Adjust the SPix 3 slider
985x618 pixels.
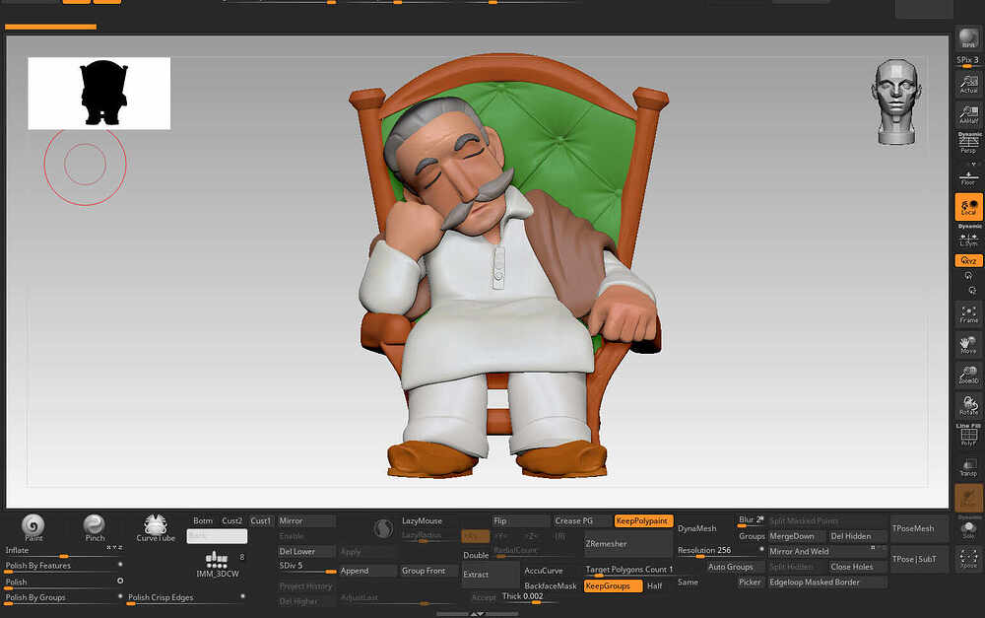click(968, 61)
